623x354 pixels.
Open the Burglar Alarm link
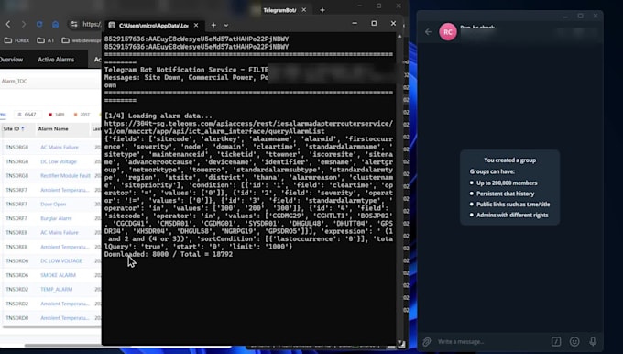(56, 218)
